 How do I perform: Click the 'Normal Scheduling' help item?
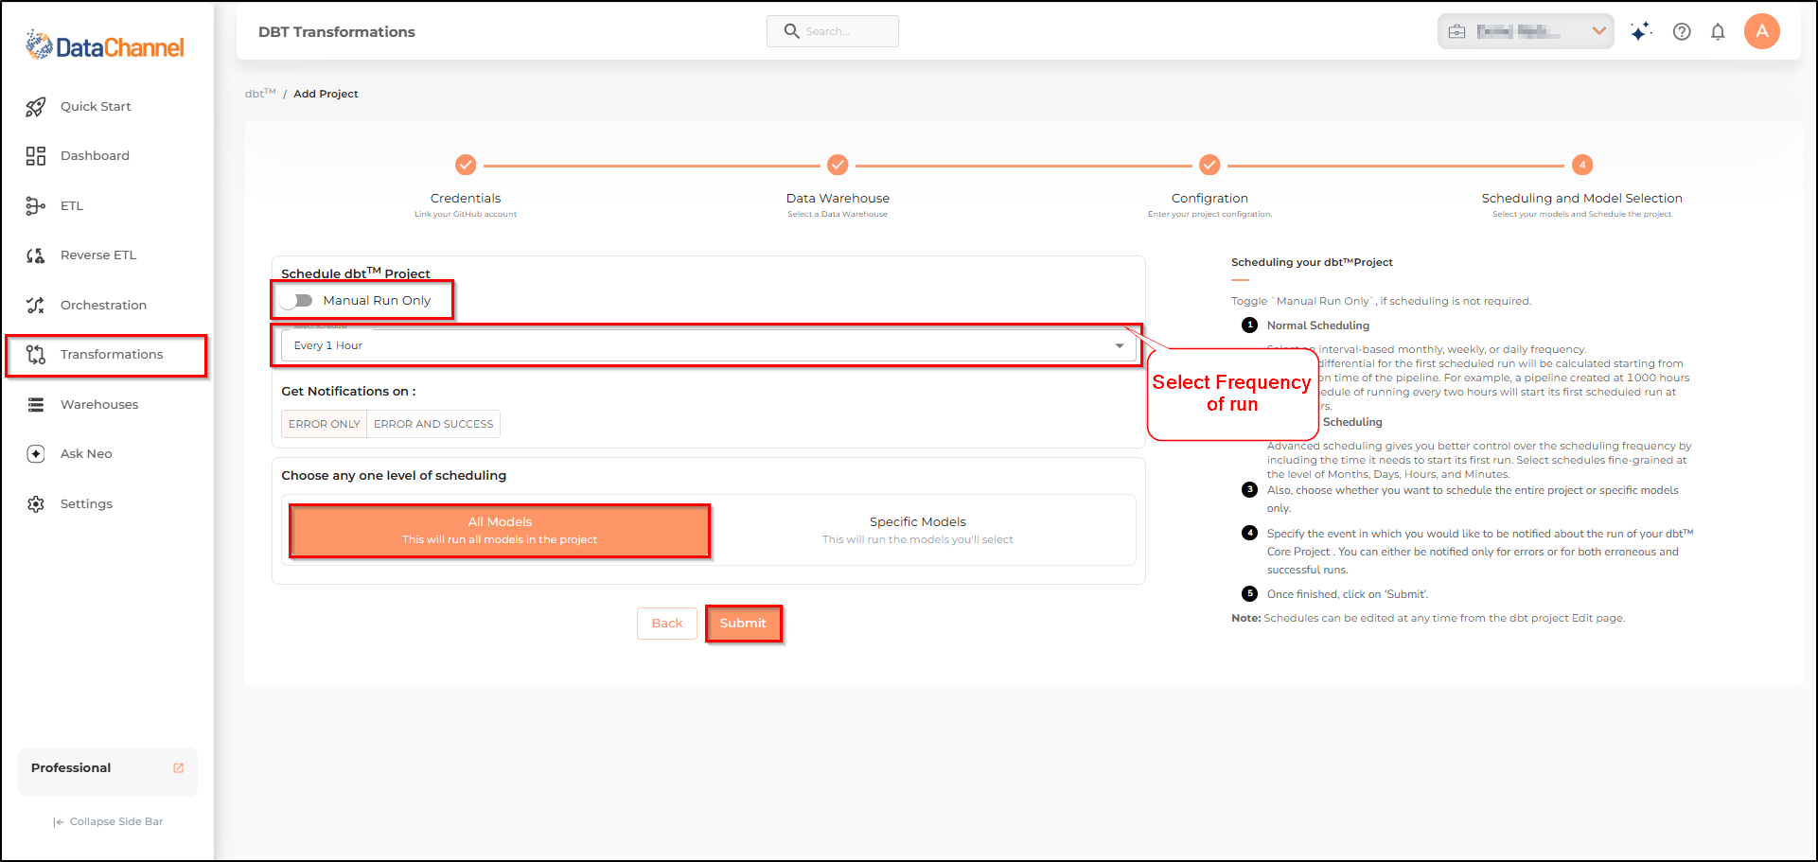[x=1317, y=325]
